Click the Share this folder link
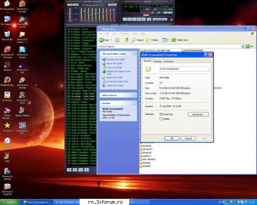257x205 pixels. click(115, 78)
